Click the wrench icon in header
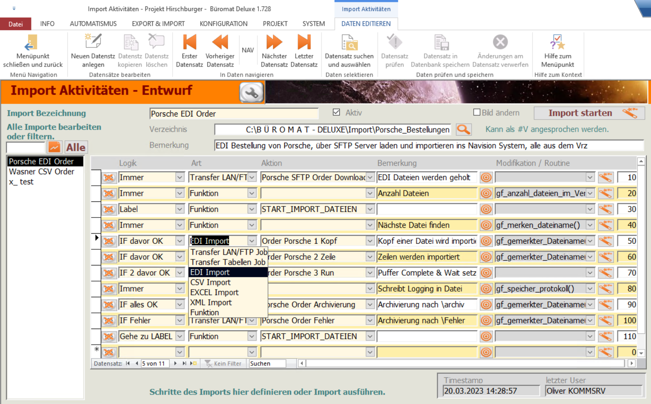 (251, 92)
